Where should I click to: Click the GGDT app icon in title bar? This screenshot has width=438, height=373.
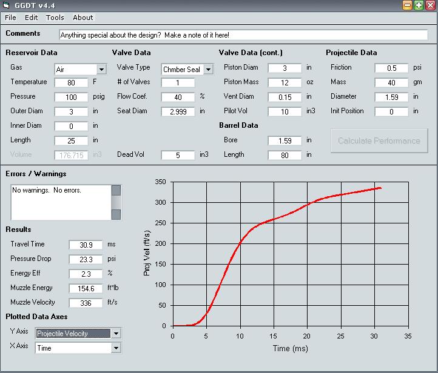coord(7,5)
